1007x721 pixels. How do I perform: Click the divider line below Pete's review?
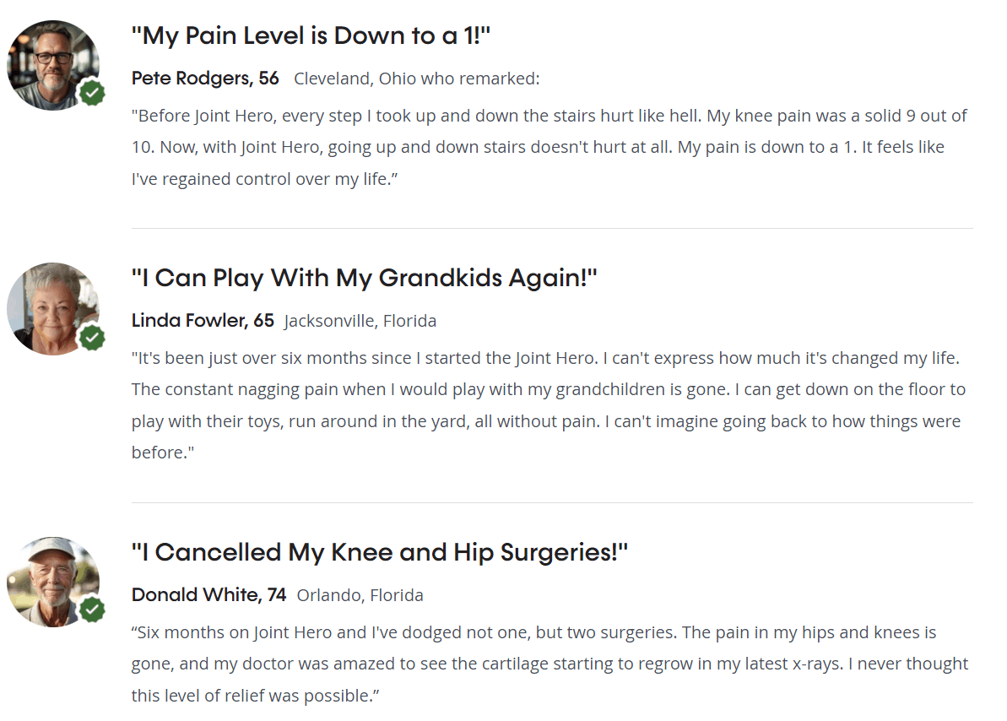(552, 228)
